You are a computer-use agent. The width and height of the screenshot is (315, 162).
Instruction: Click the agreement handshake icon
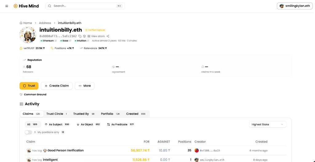point(114,67)
